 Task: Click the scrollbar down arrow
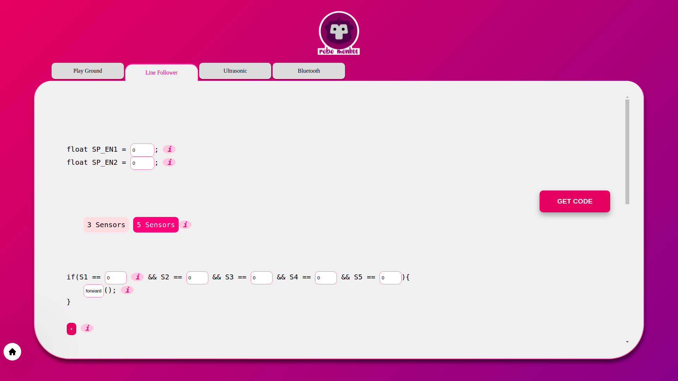pos(627,341)
